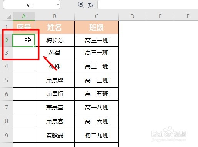Viewport: 198px width, 147px height.
Task: Click 高三一班 cell in row 3
Action: point(97,53)
